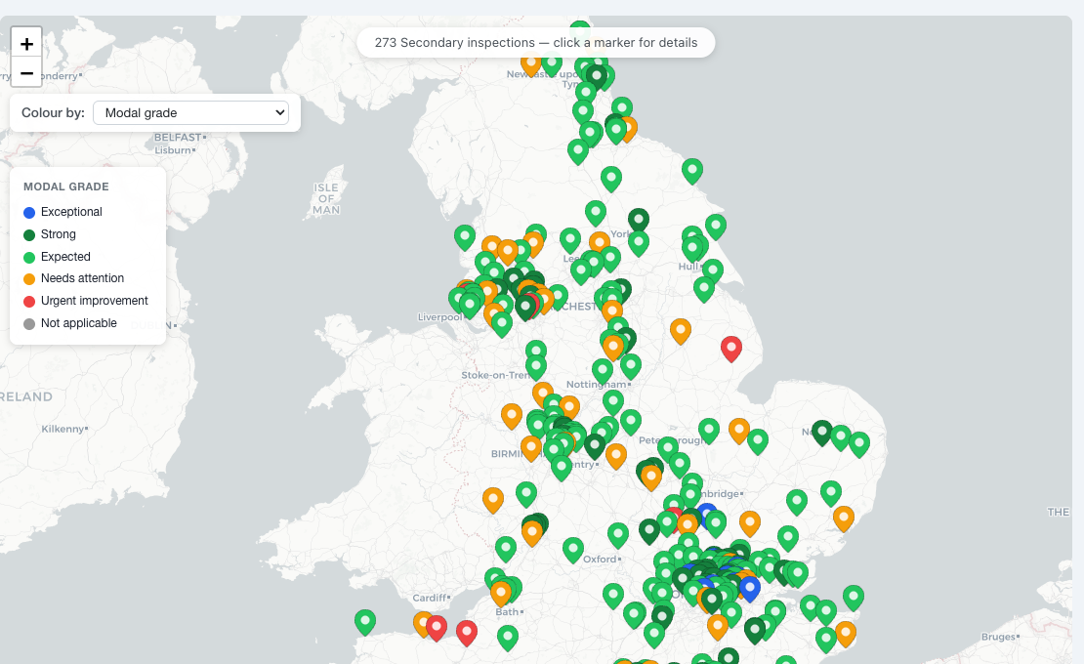Open the orange marker just east of Coventry
Screen dimensions: 1084x664
pos(616,456)
